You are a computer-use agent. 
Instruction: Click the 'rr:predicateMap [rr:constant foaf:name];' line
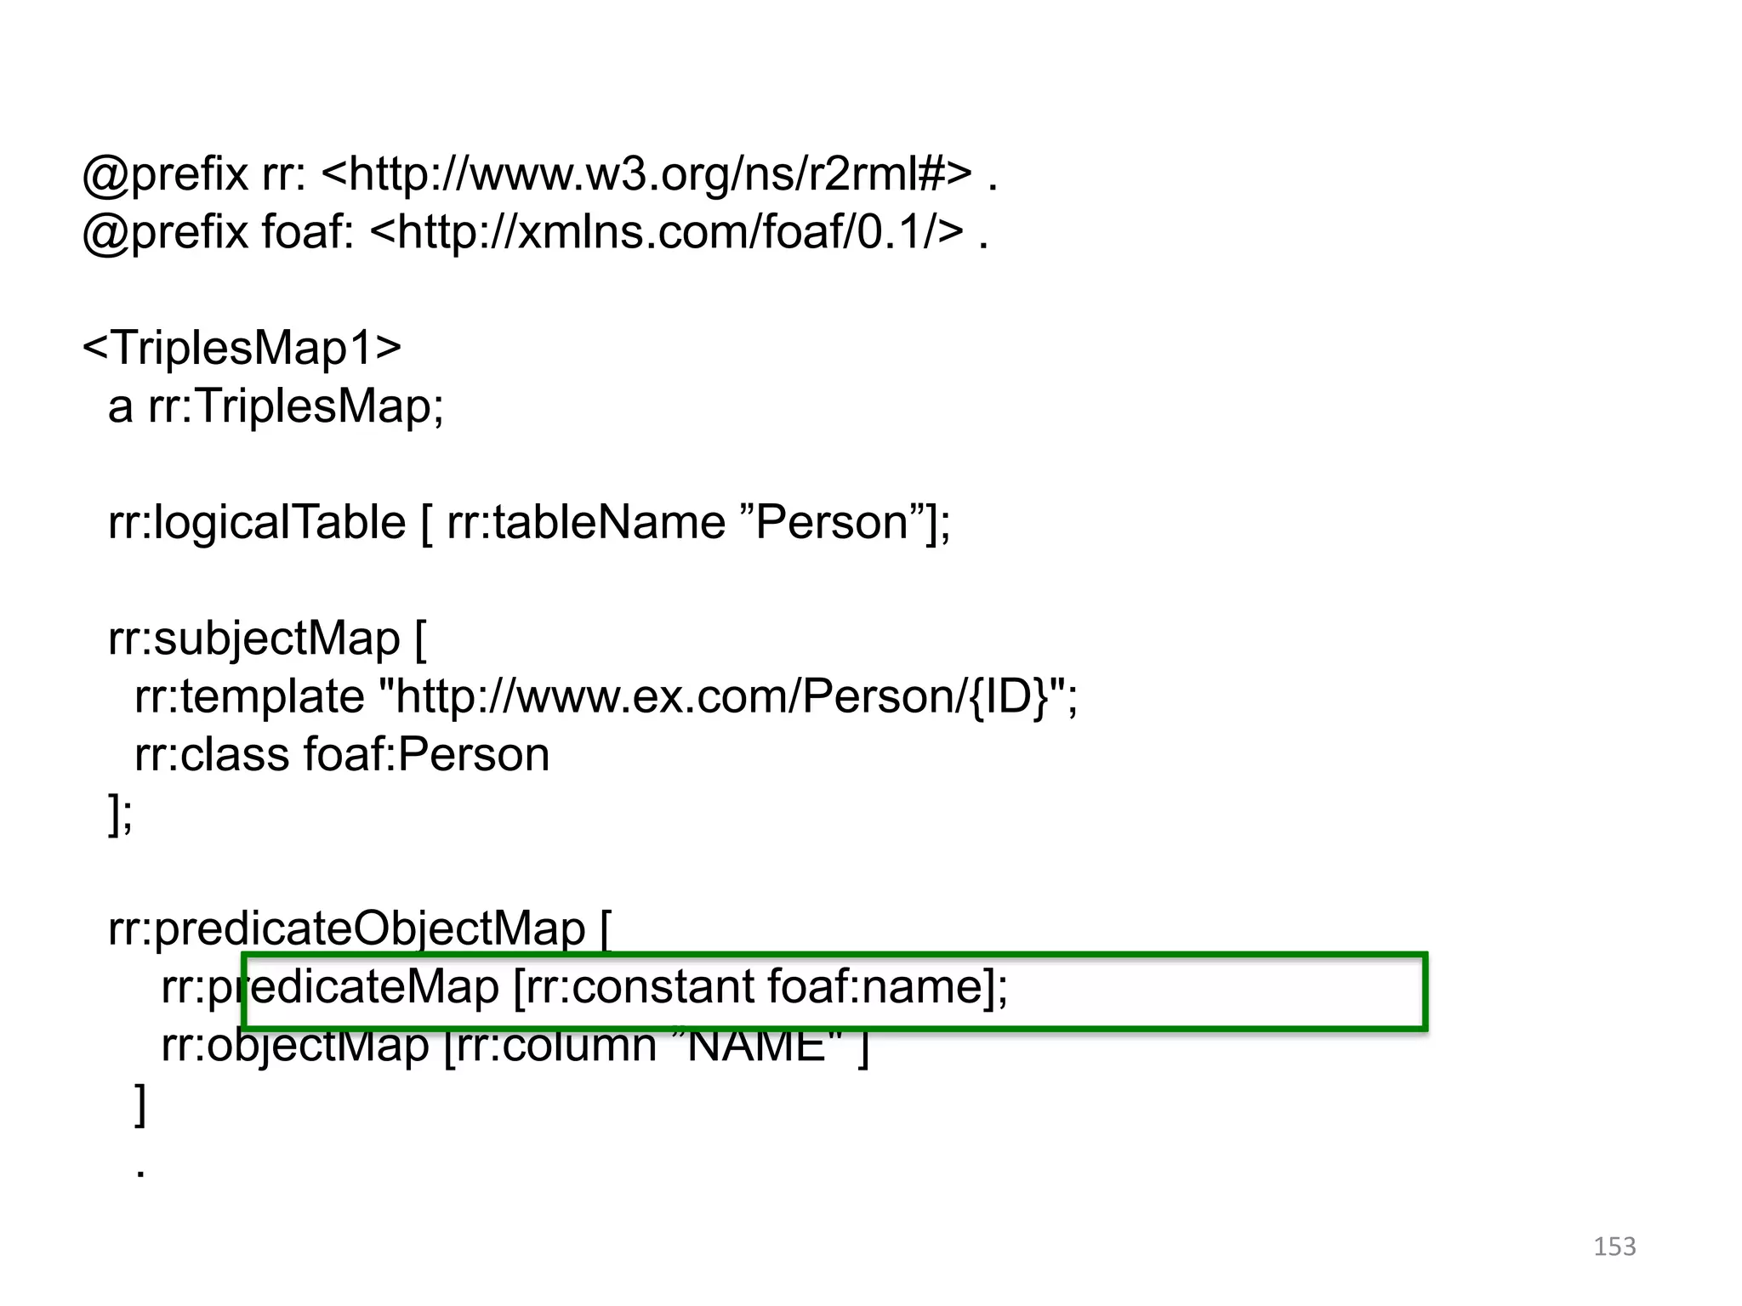[584, 988]
